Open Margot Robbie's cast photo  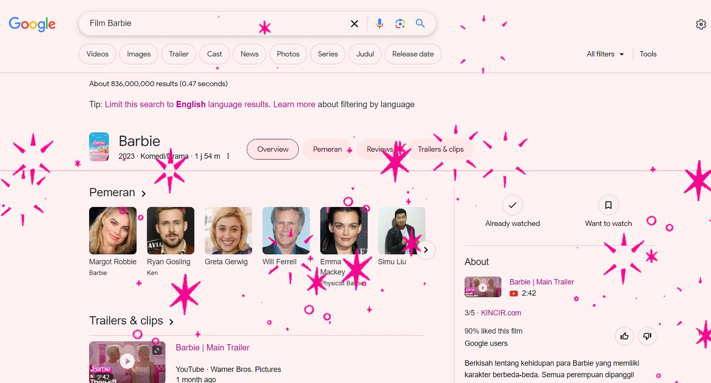(x=113, y=230)
